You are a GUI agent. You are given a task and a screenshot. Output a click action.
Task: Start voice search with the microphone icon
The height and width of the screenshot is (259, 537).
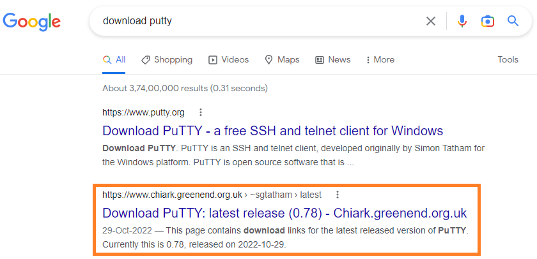462,21
